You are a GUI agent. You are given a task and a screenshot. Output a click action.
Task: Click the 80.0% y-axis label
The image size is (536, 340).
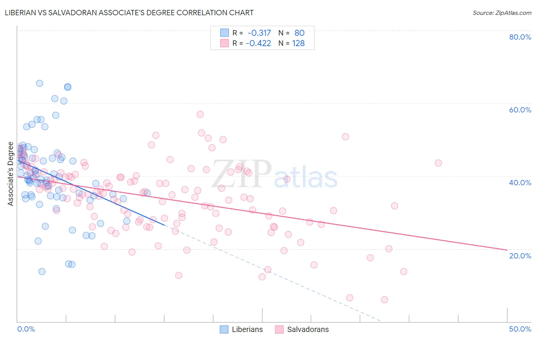520,37
